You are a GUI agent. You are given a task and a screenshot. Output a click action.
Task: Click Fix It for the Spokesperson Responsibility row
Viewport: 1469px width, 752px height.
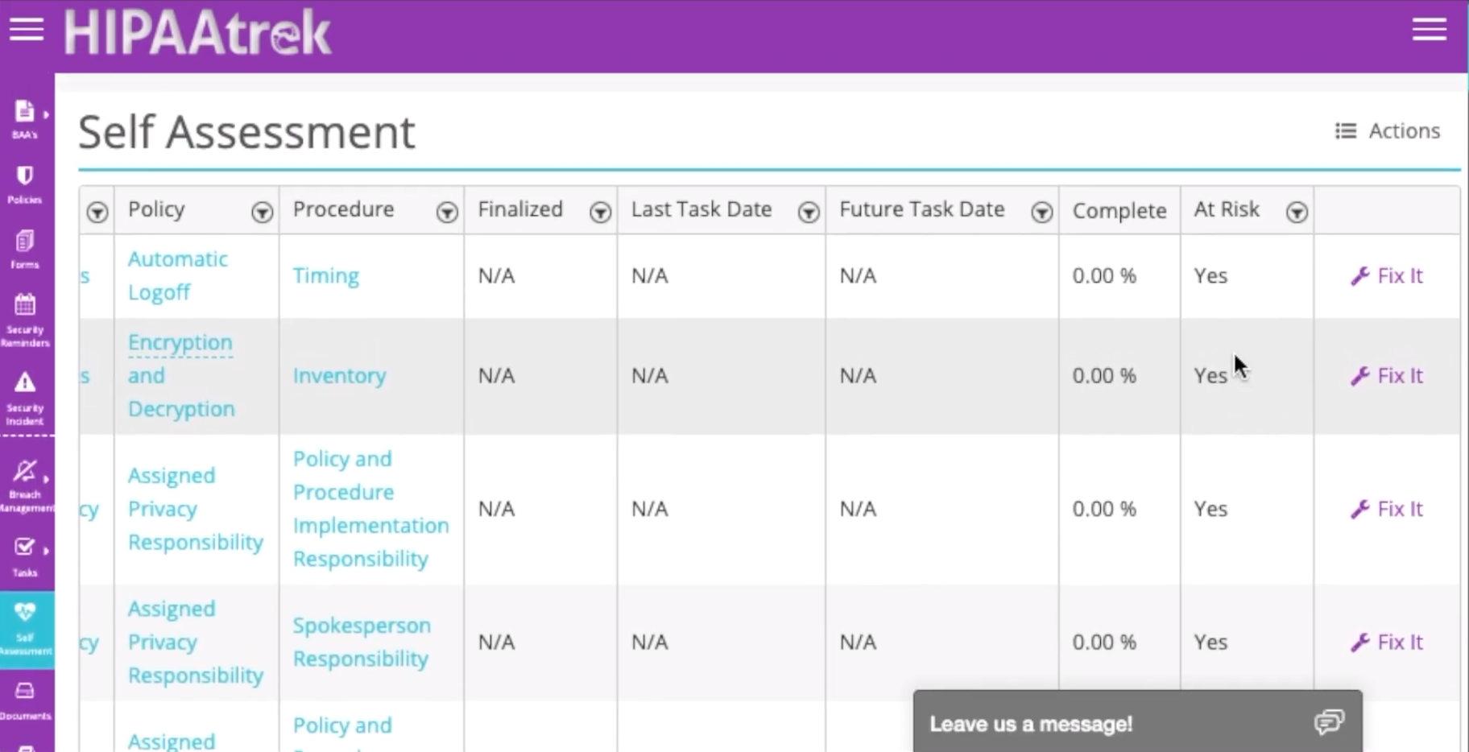pyautogui.click(x=1387, y=642)
